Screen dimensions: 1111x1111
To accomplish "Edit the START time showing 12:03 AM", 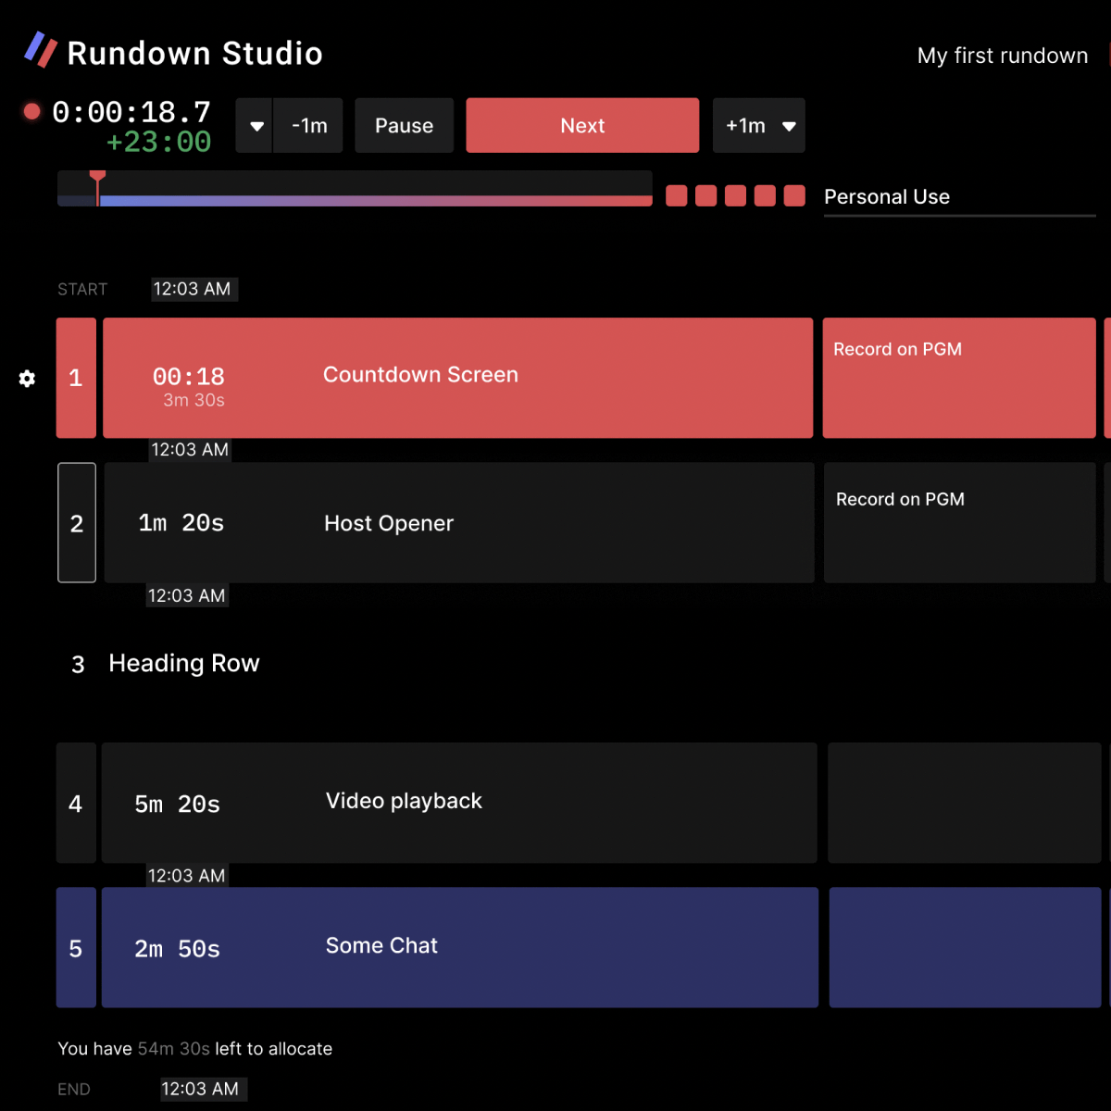I will (x=193, y=289).
